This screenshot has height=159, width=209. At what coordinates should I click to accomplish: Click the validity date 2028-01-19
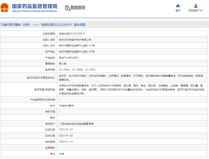66,142
